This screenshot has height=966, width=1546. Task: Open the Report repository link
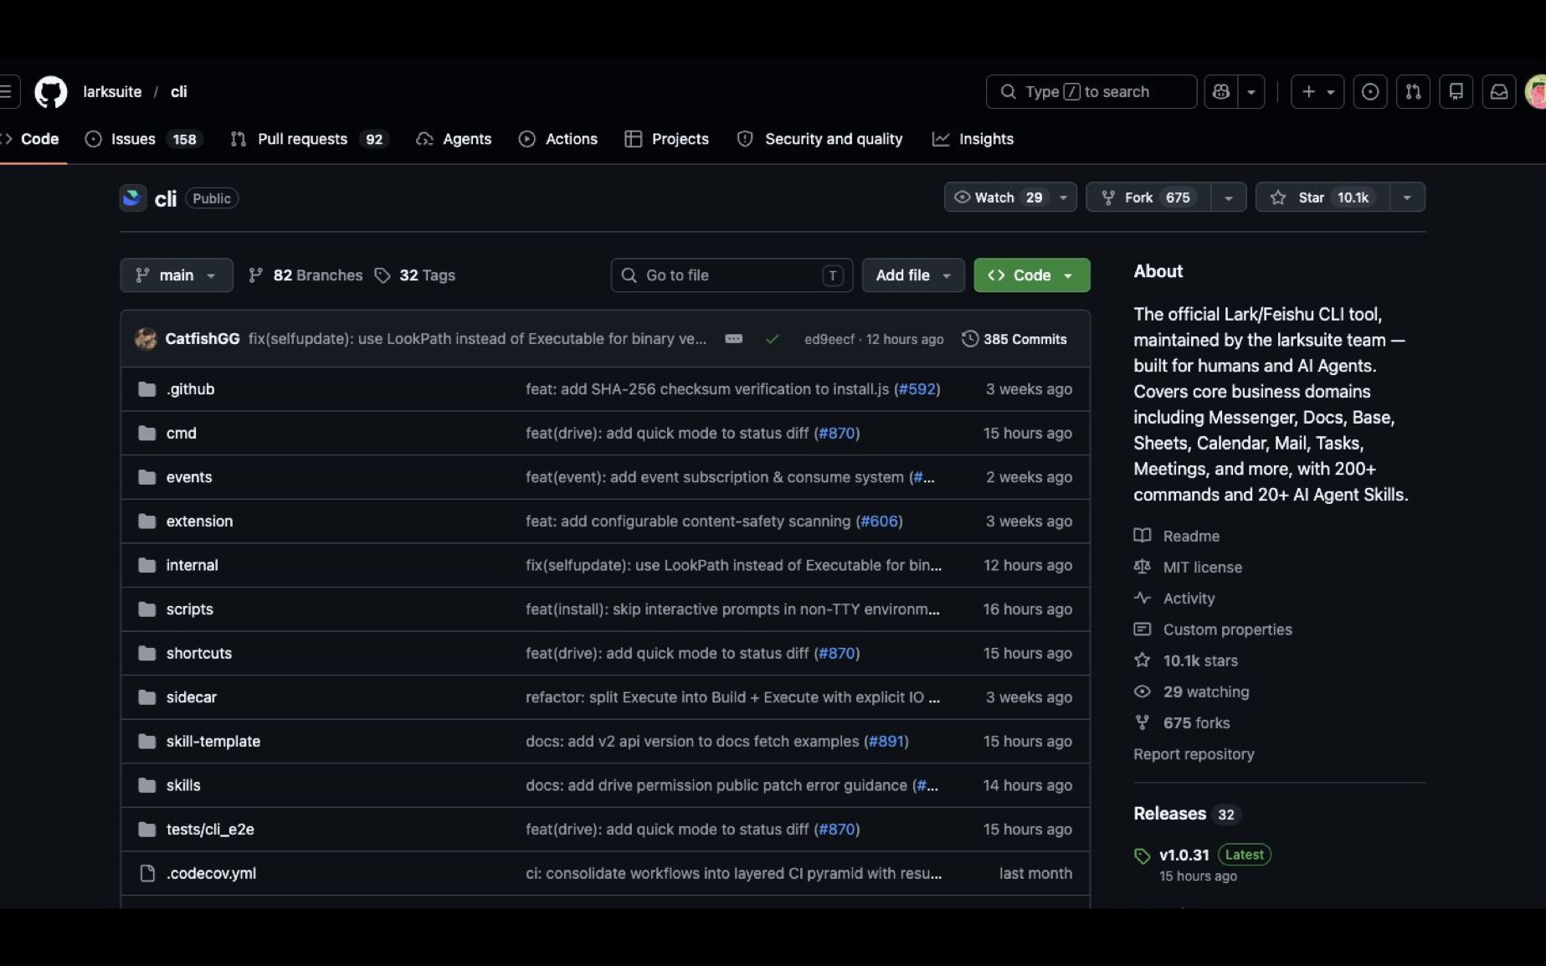(x=1194, y=754)
